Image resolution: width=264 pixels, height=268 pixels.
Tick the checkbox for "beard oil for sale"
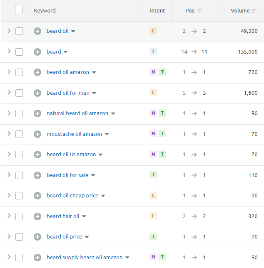pos(19,175)
